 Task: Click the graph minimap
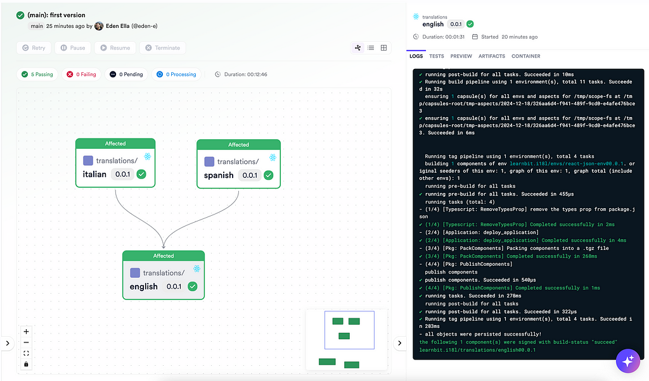coord(347,339)
